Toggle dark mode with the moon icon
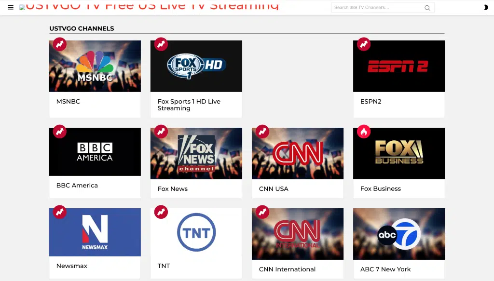 486,7
